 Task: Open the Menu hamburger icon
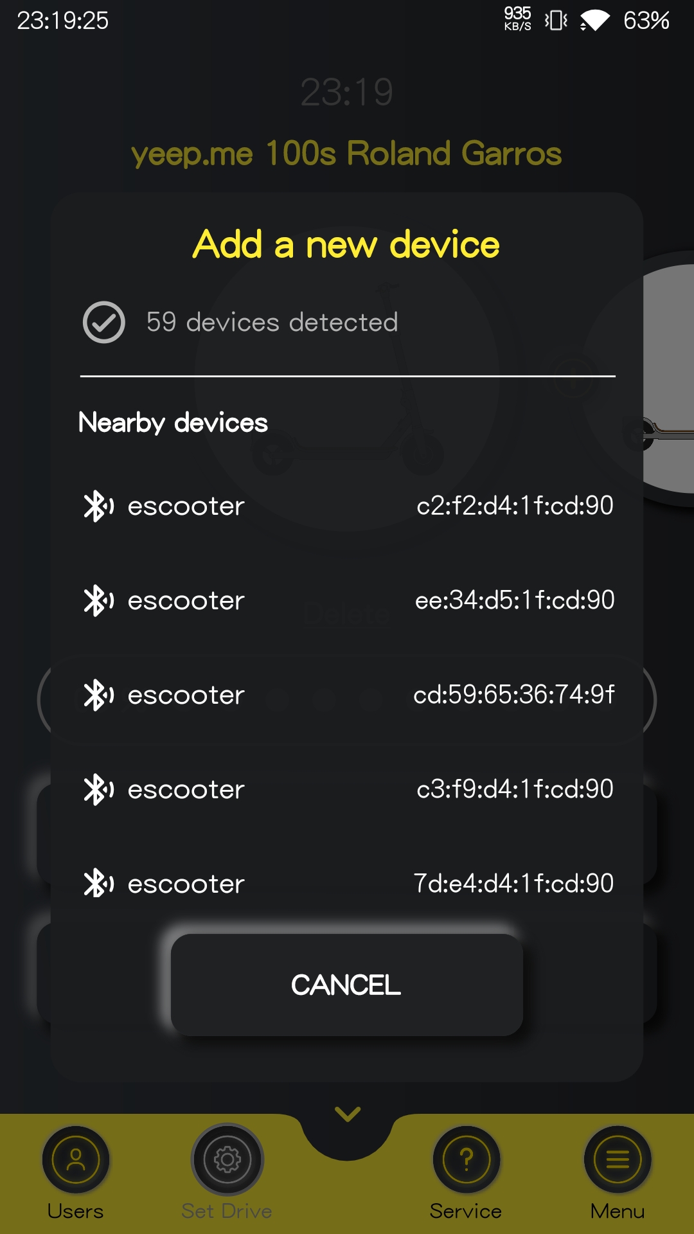[618, 1160]
